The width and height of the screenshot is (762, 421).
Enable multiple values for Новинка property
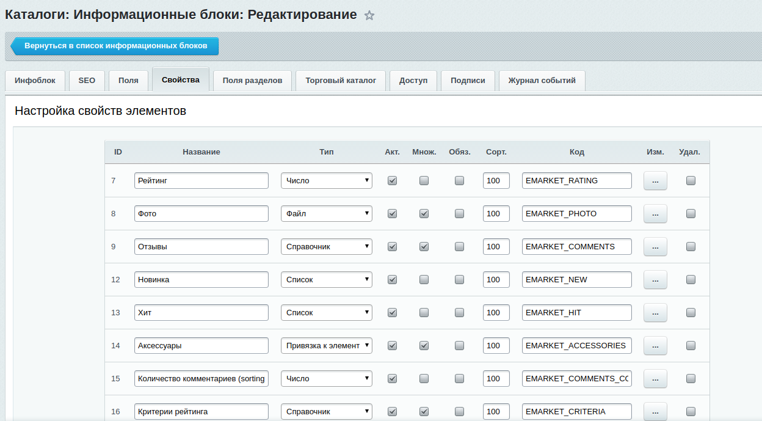click(x=424, y=280)
